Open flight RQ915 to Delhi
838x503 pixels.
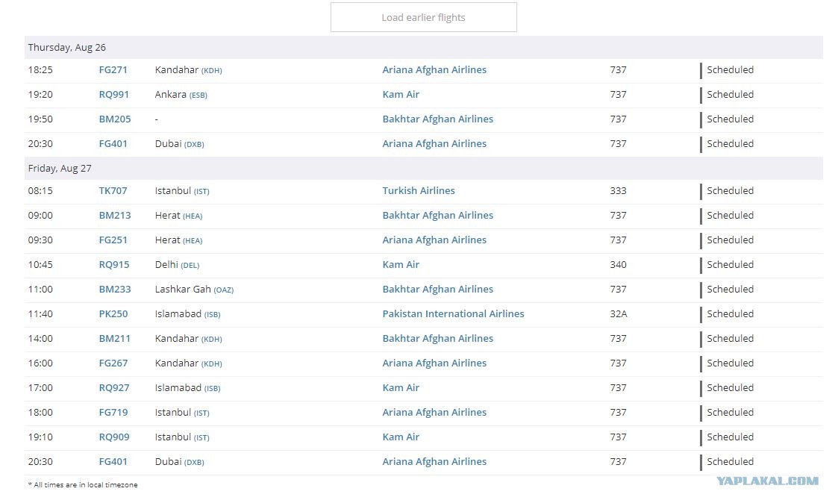click(x=114, y=265)
